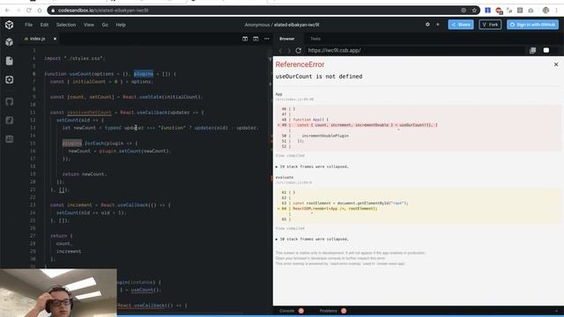Click Chrome home icon
564x317 pixels.
pos(40,10)
